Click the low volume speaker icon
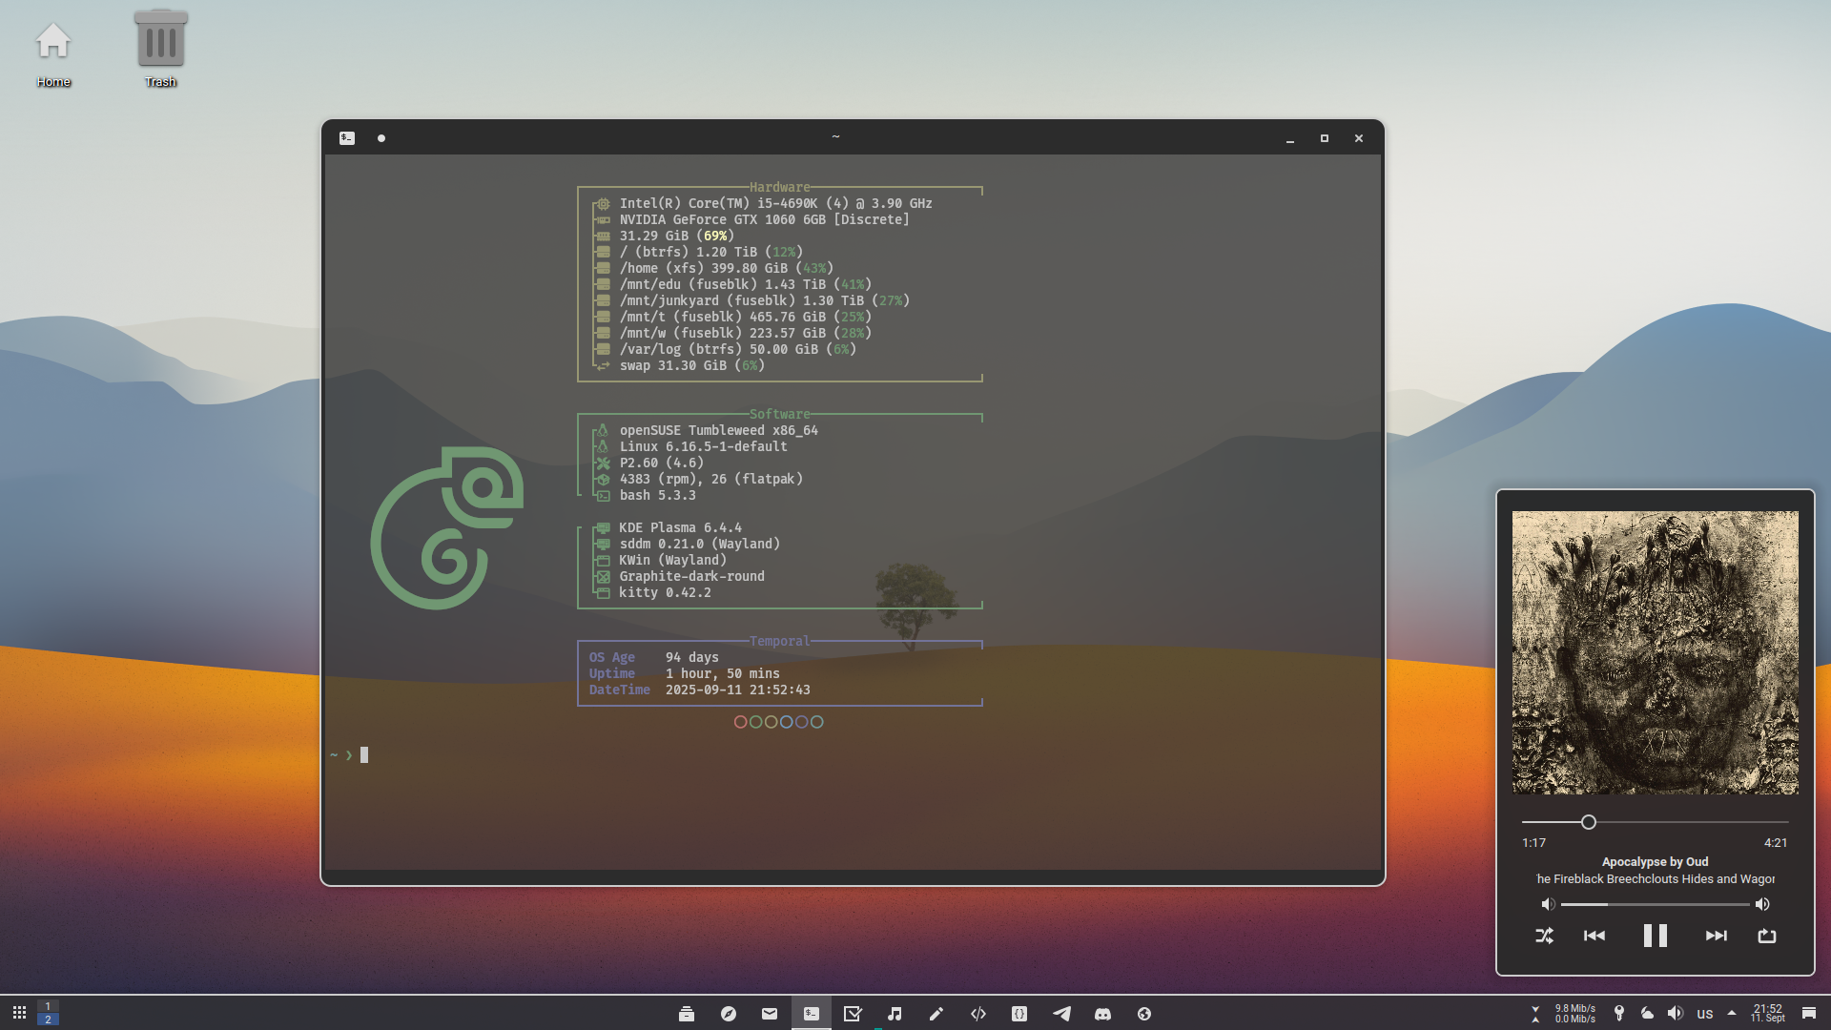The height and width of the screenshot is (1030, 1831). click(1548, 904)
